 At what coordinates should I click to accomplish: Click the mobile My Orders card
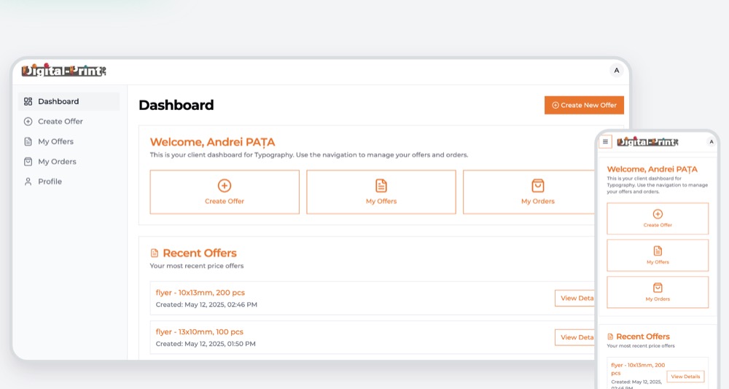pos(658,292)
